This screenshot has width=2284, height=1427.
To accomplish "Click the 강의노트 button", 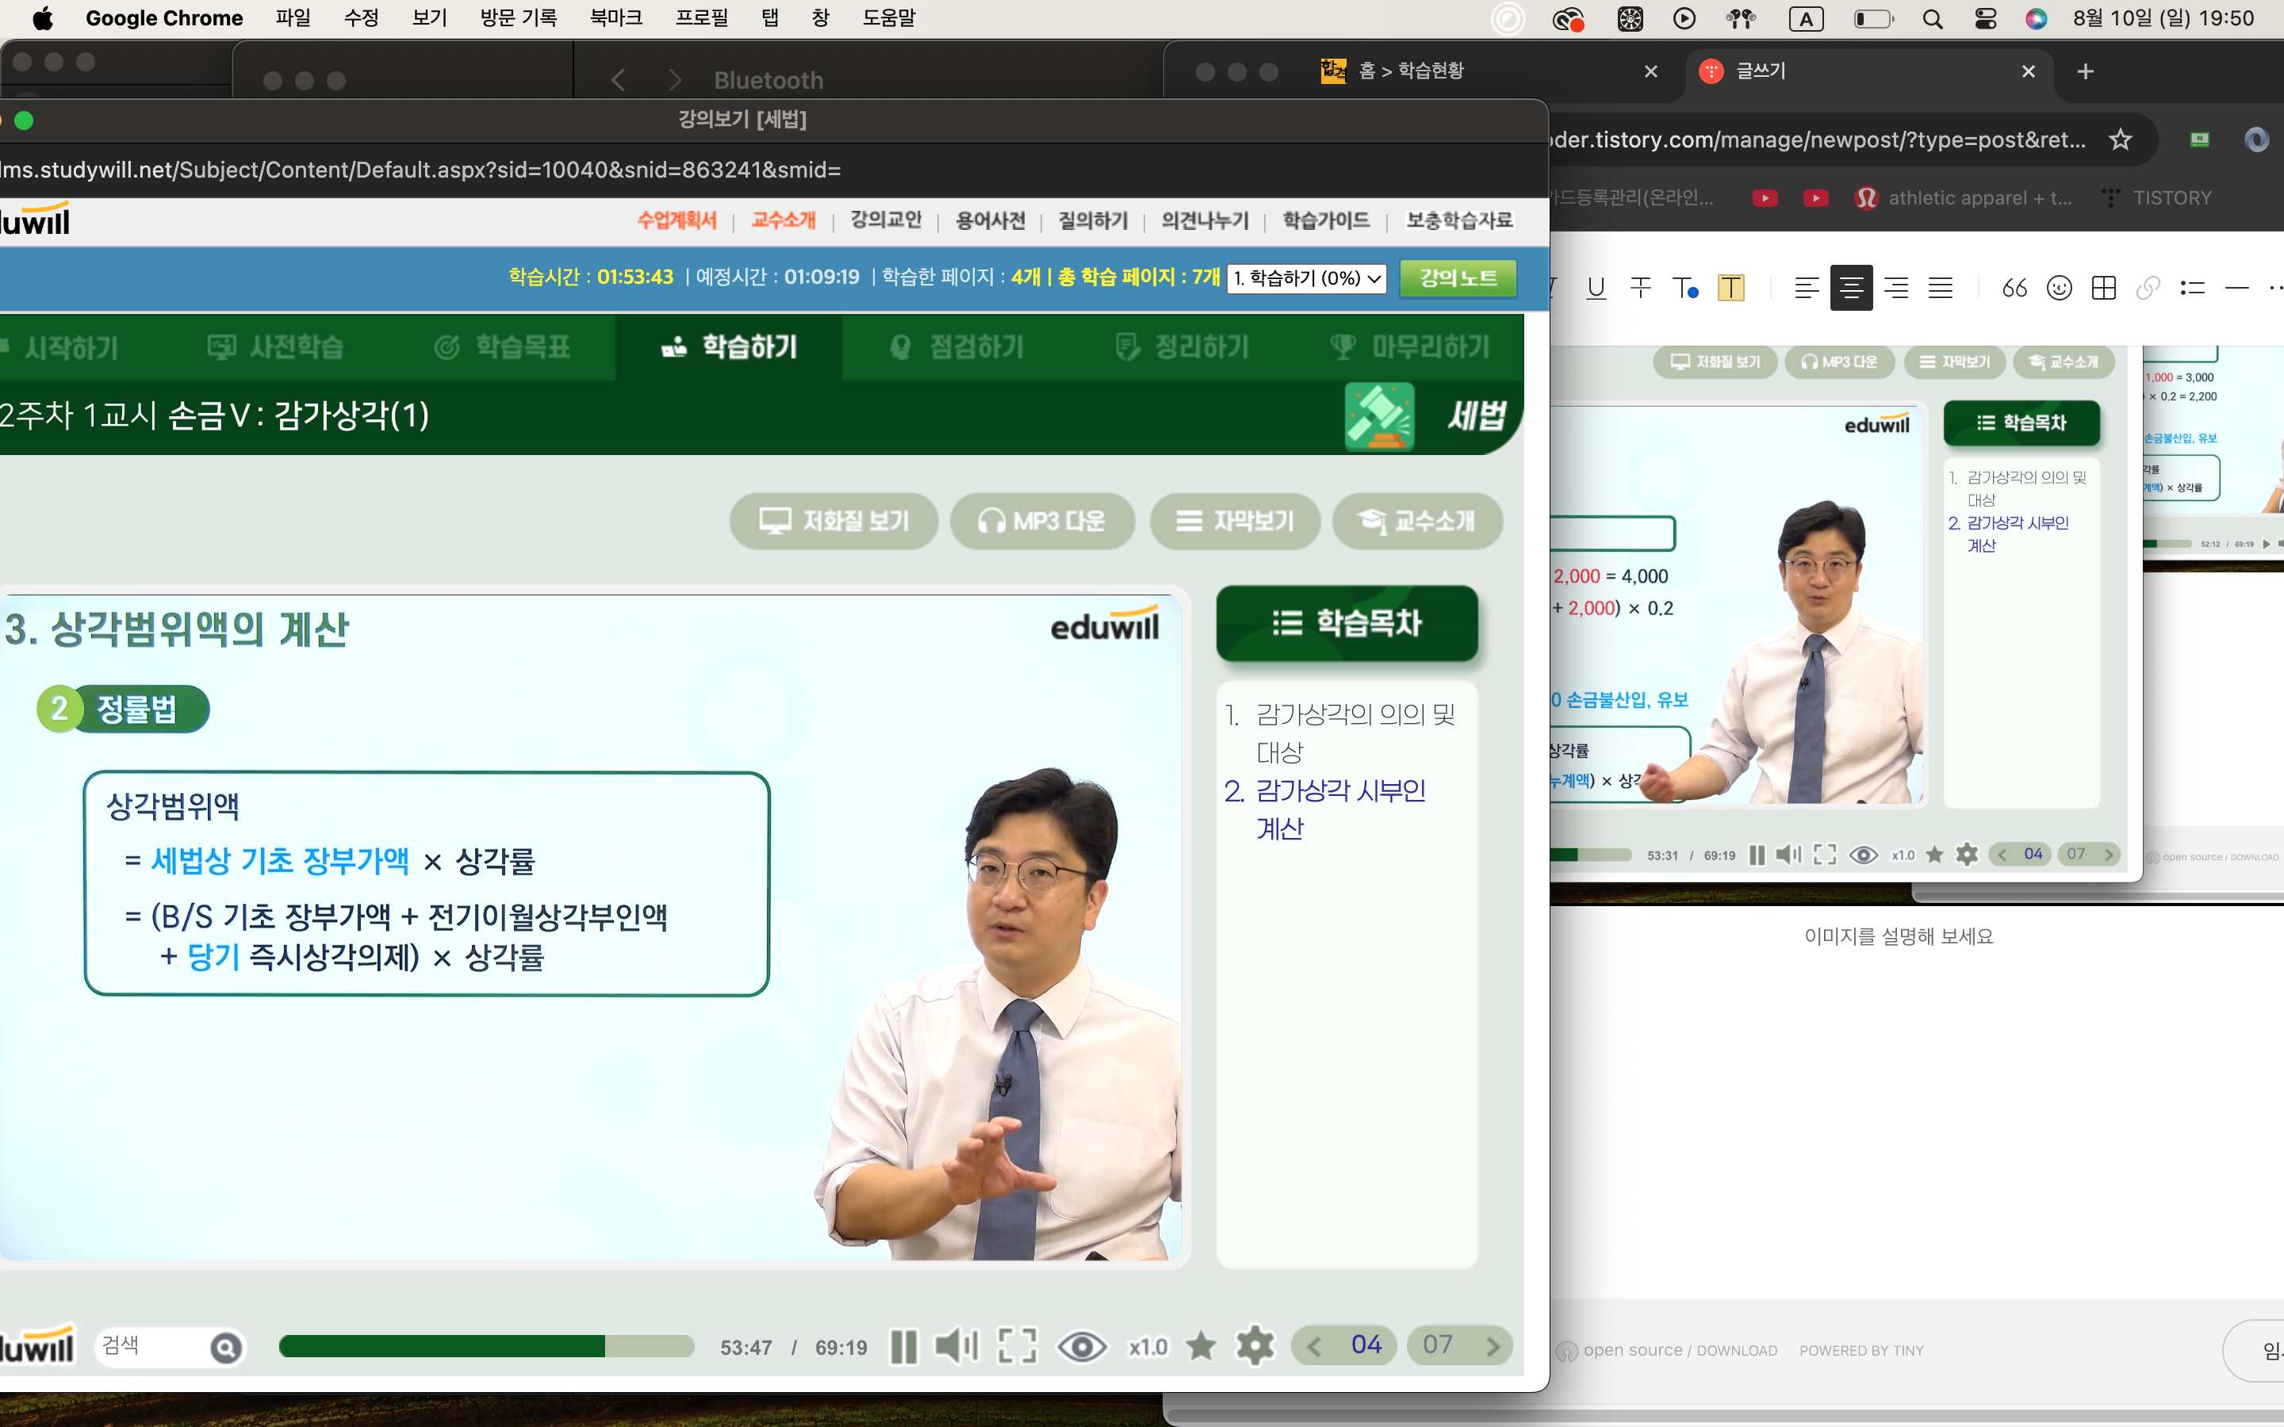I will 1457,278.
